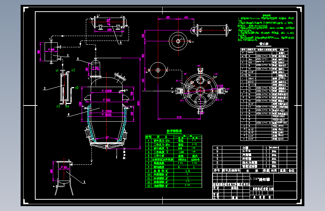
Task: Click the 3100 overall height dimension
Action: [x=138, y=103]
